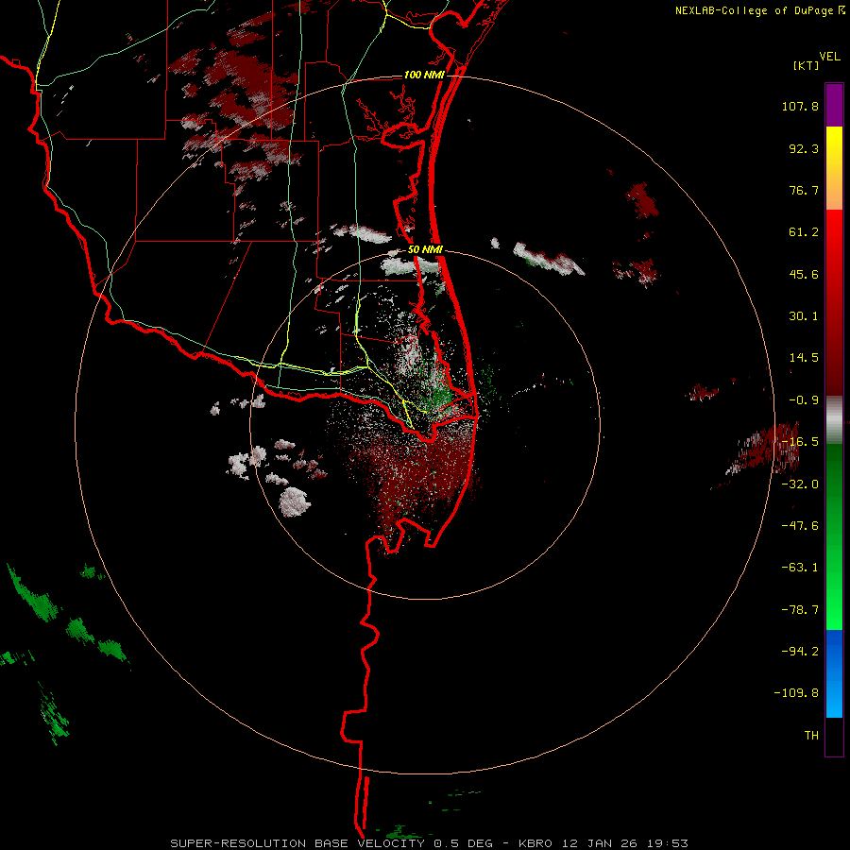Click the -109.8 velocity scale value
850x850 pixels.
797,693
